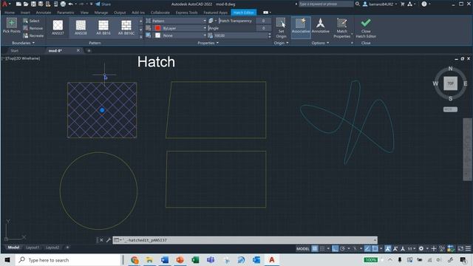Click the Match Properties tool
Image resolution: width=473 pixels, height=266 pixels.
coord(341,28)
